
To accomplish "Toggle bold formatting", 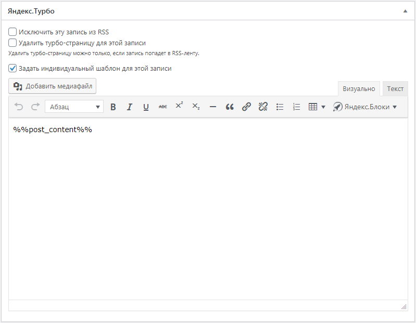I will pyautogui.click(x=113, y=107).
